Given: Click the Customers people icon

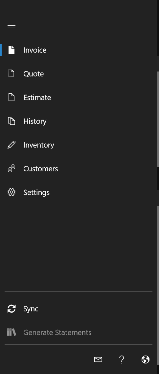Looking at the screenshot, I should tap(11, 168).
